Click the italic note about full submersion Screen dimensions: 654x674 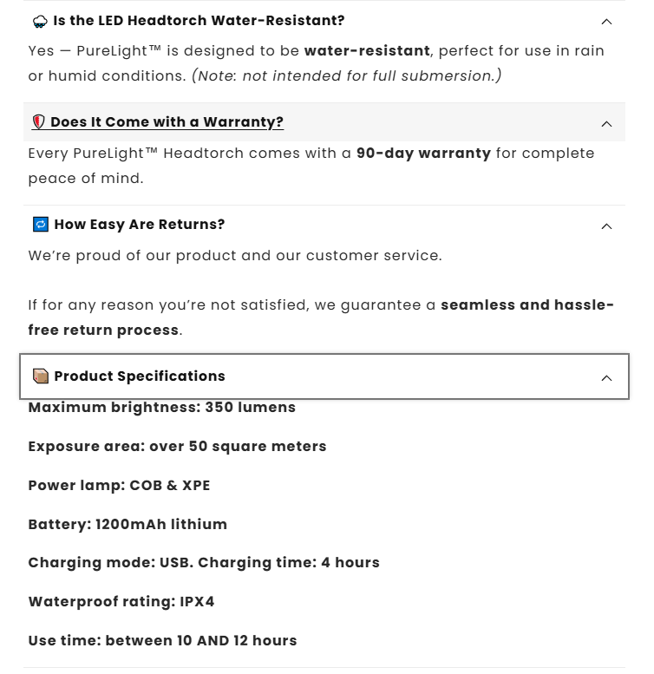tap(346, 76)
